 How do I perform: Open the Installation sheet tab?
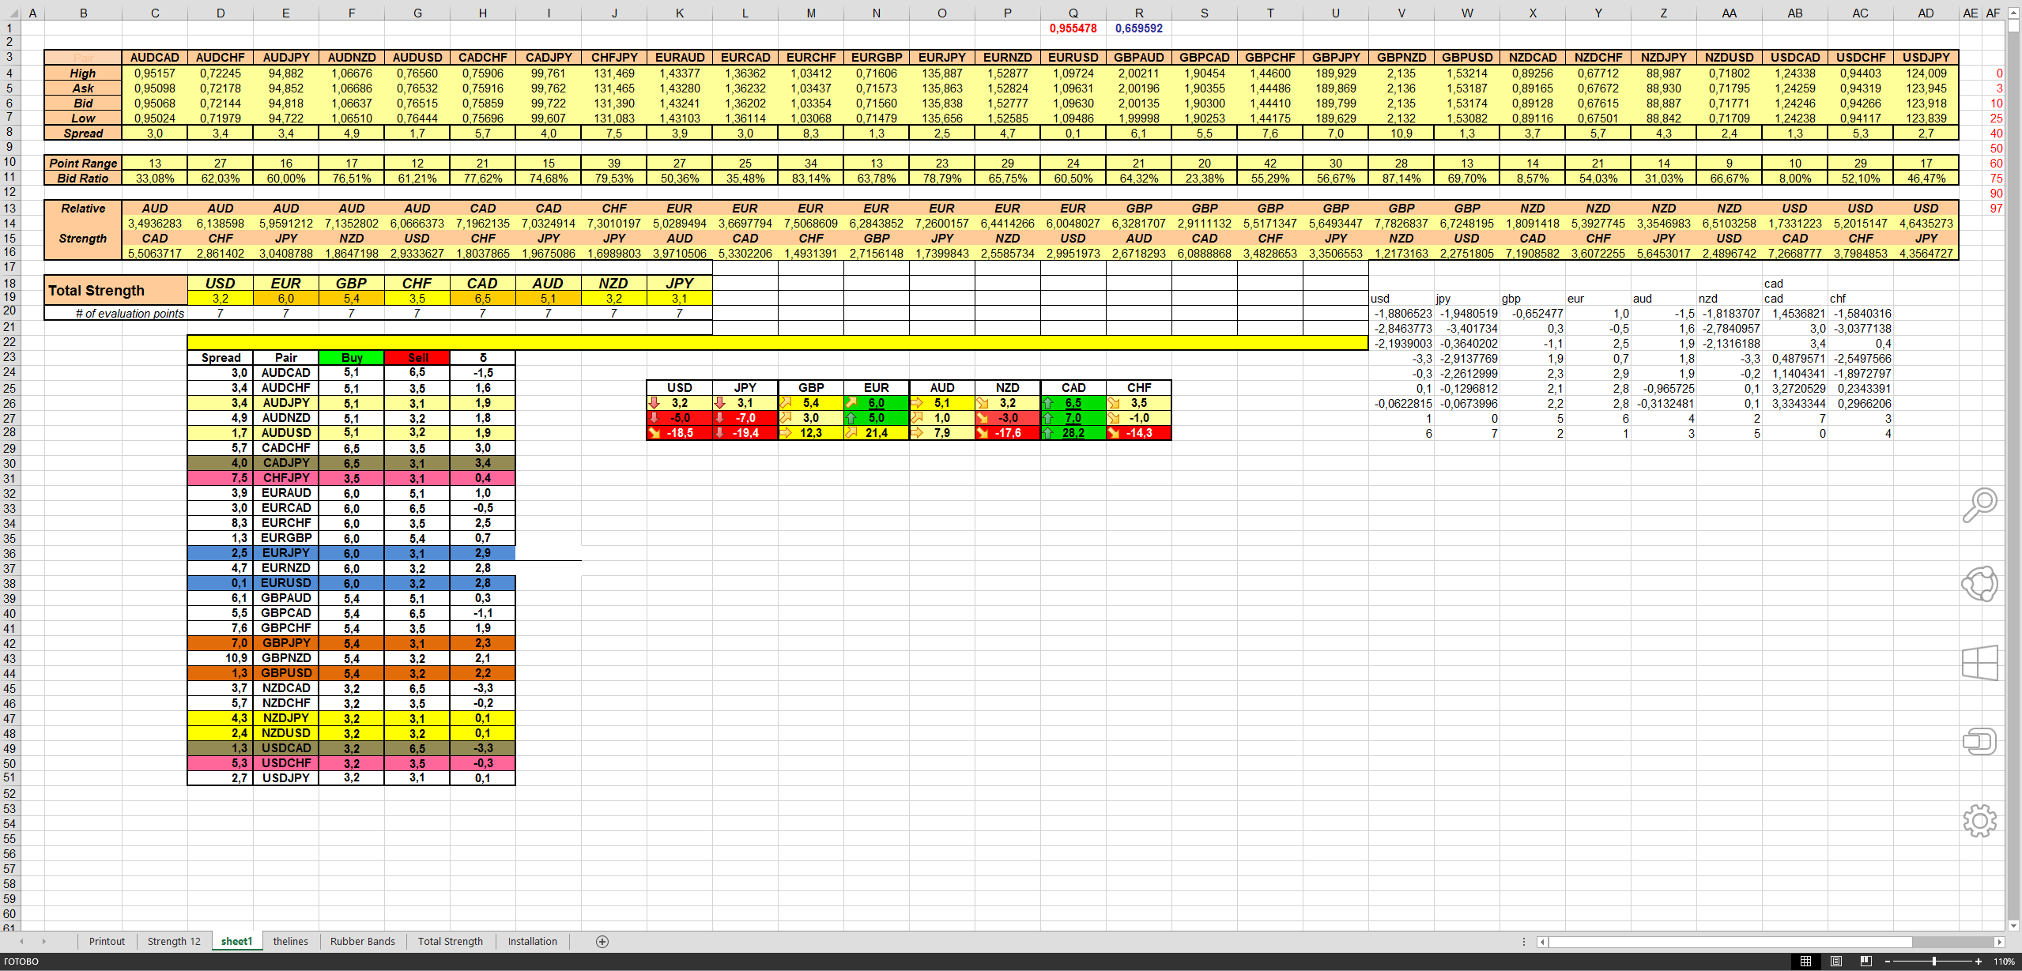pyautogui.click(x=533, y=941)
